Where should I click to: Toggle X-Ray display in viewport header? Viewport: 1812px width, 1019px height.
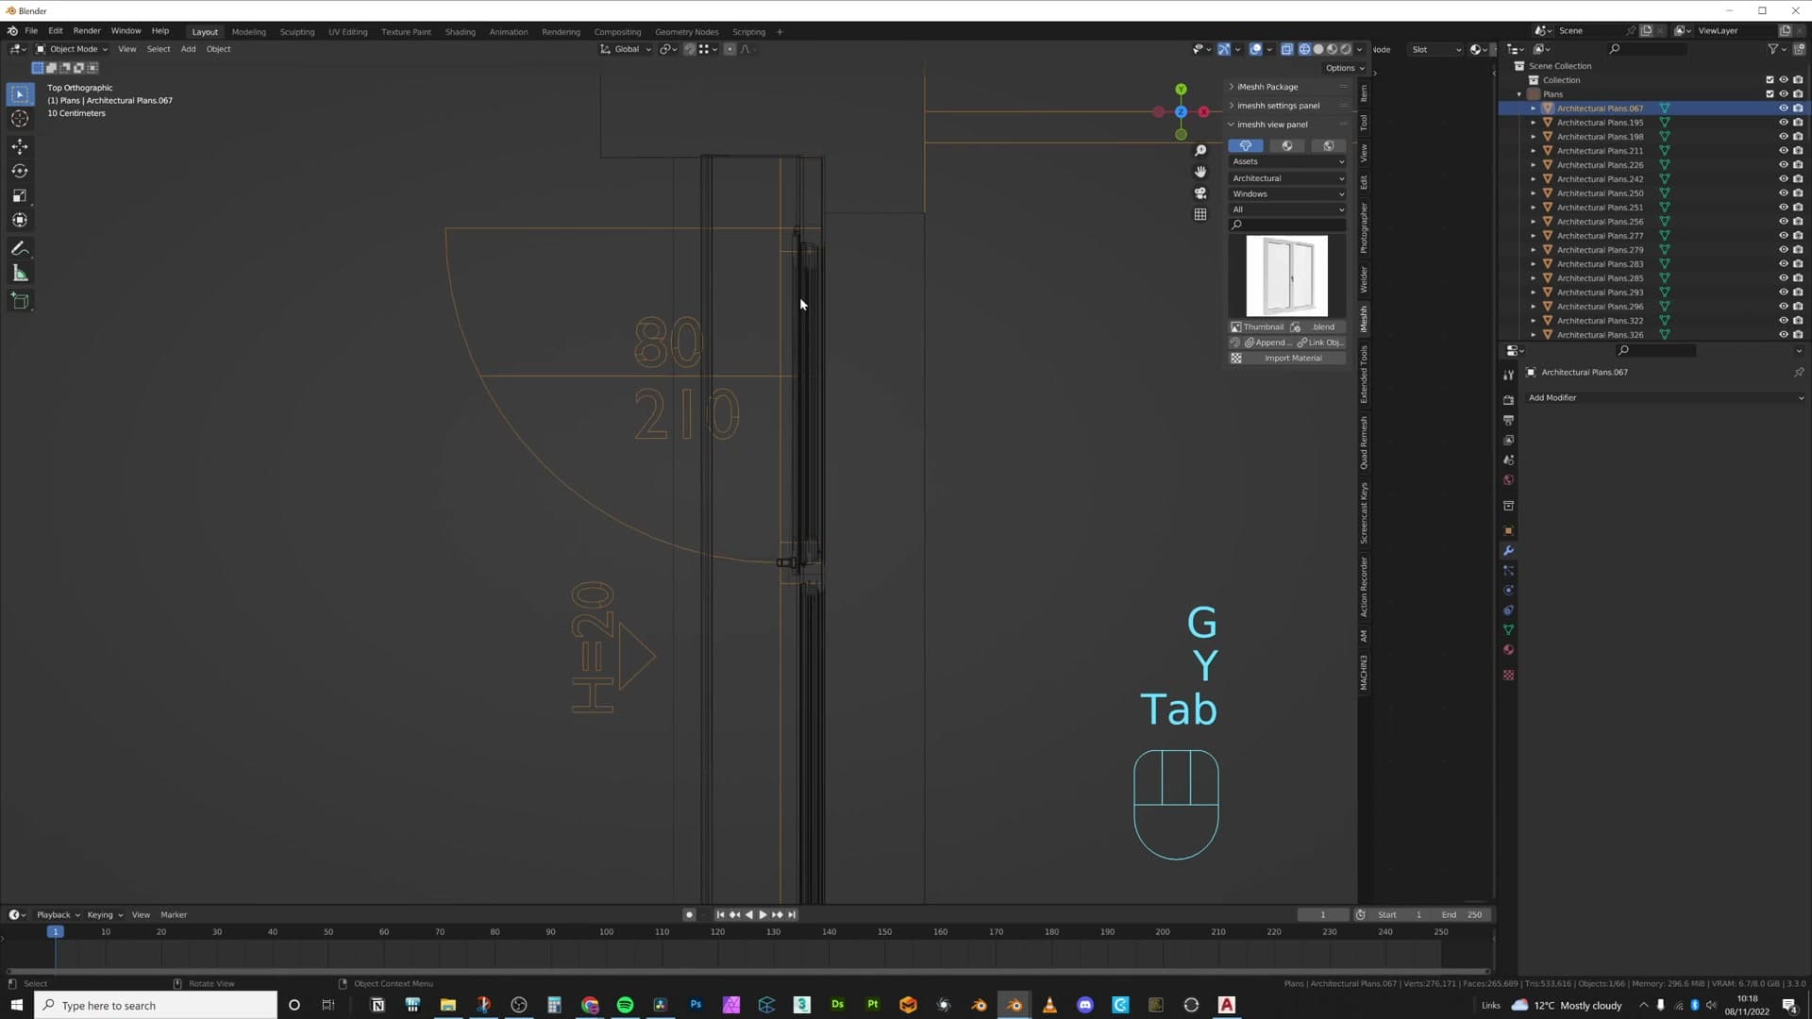tap(1286, 49)
